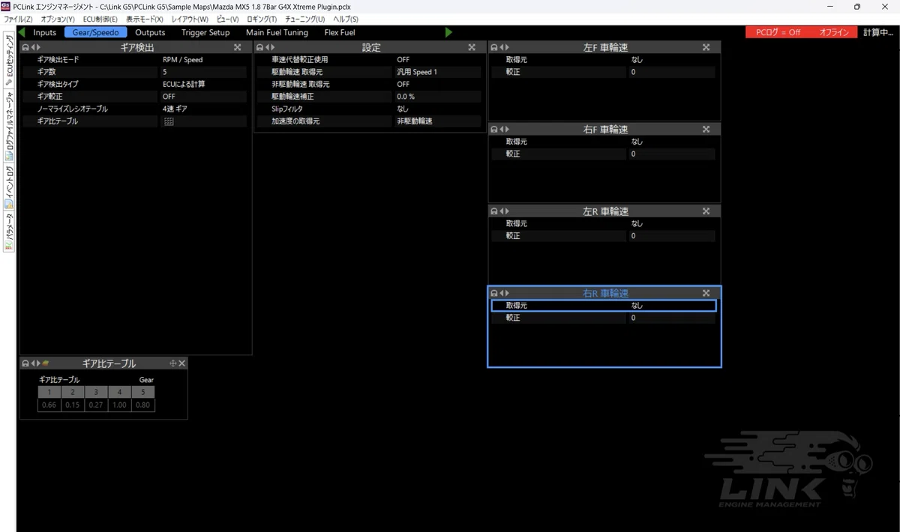Open the ギア比テーブル grid icon in ギア検出 panel

169,121
